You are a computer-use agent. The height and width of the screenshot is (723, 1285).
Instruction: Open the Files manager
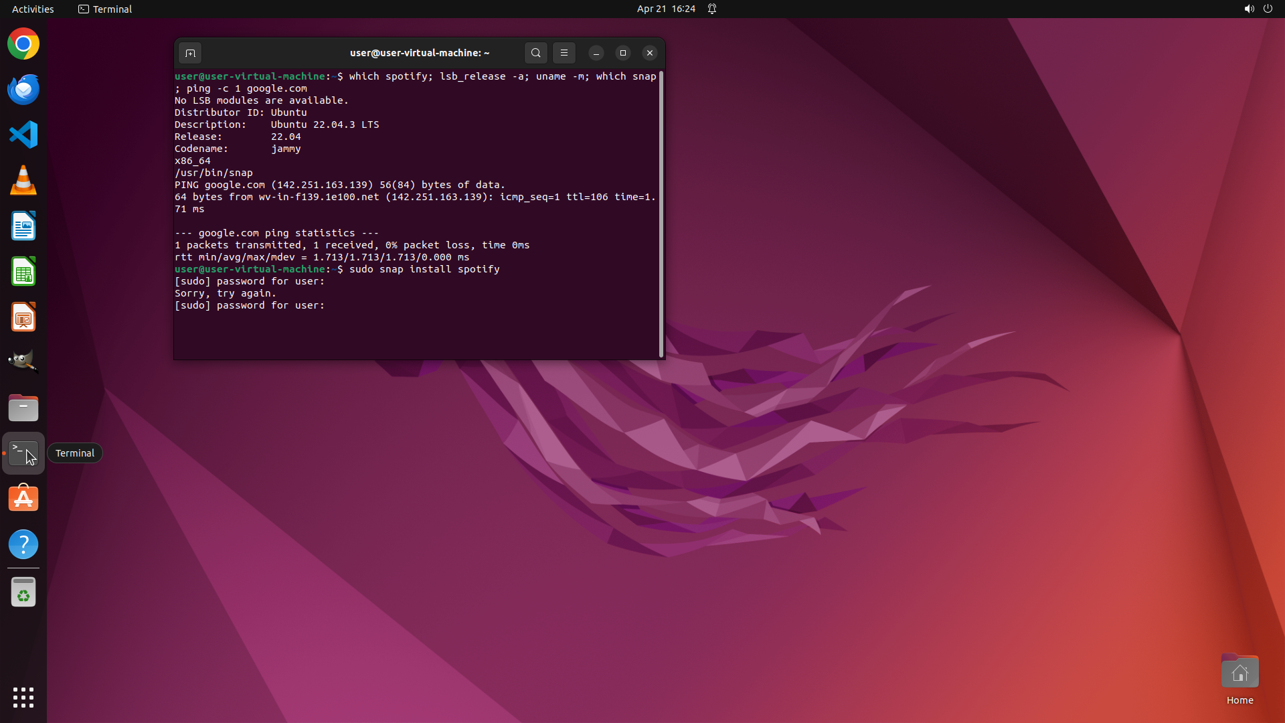pos(23,408)
